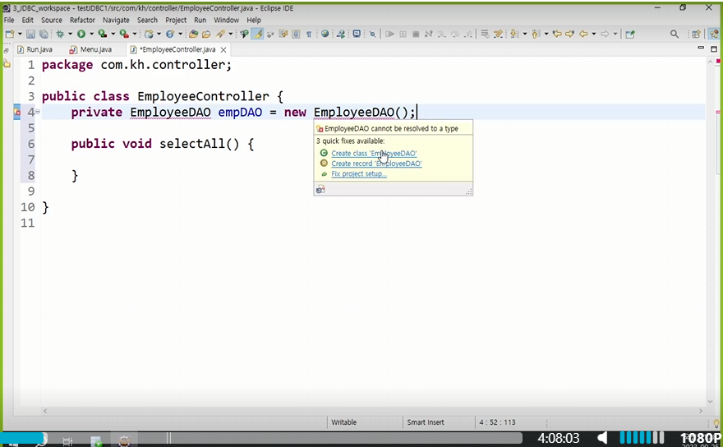Click the New Java Package icon

149,34
